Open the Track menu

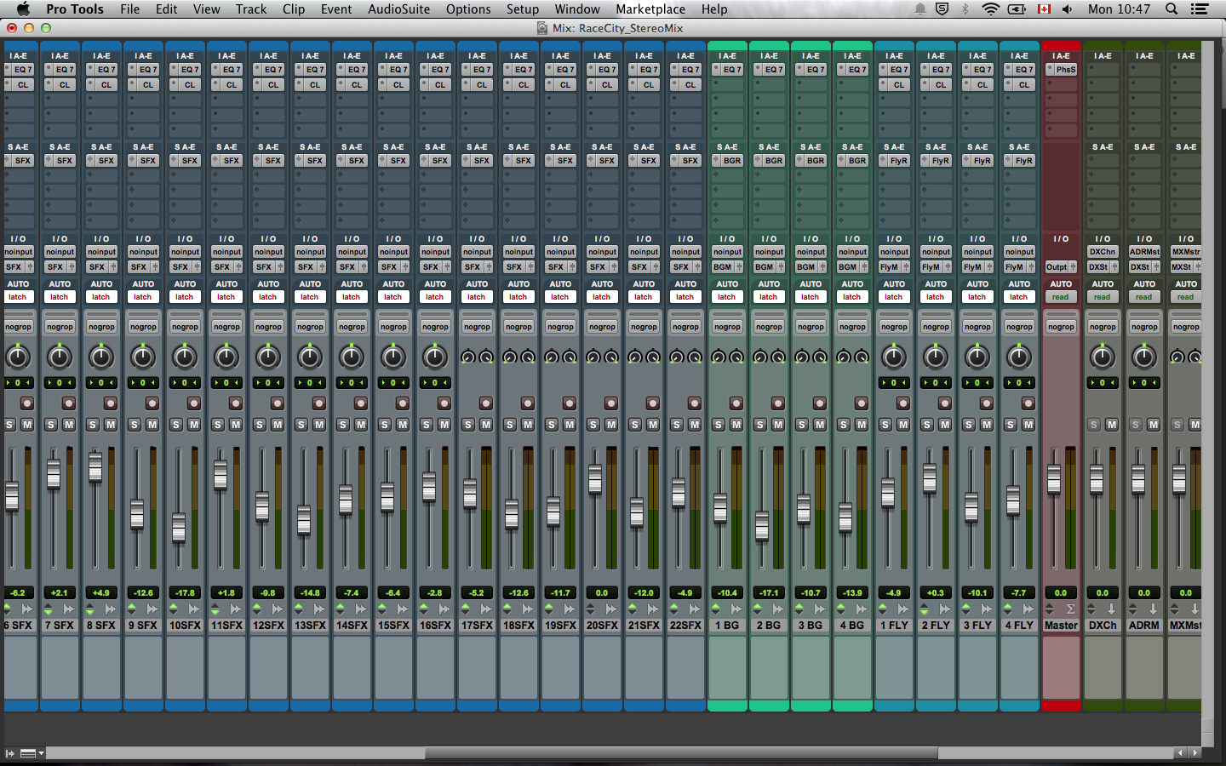(x=251, y=9)
